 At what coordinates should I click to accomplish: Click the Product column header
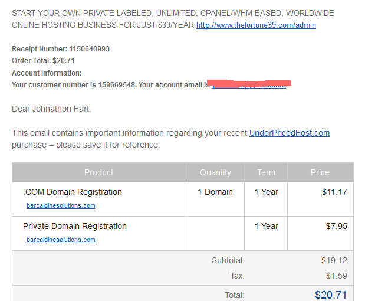[98, 172]
